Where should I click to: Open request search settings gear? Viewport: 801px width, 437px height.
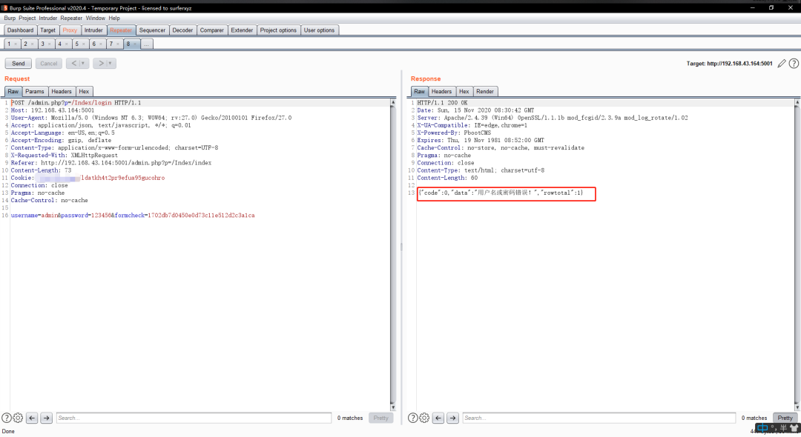18,418
